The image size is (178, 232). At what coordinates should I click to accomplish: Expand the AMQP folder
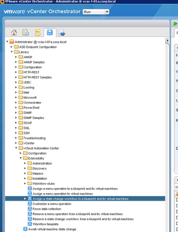16,57
